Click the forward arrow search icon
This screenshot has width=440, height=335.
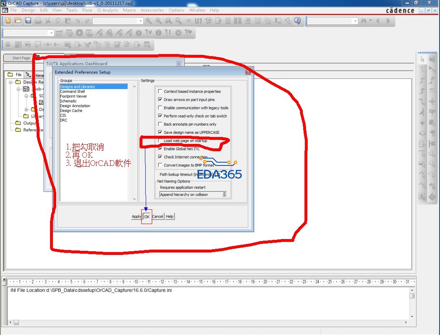[388, 21]
